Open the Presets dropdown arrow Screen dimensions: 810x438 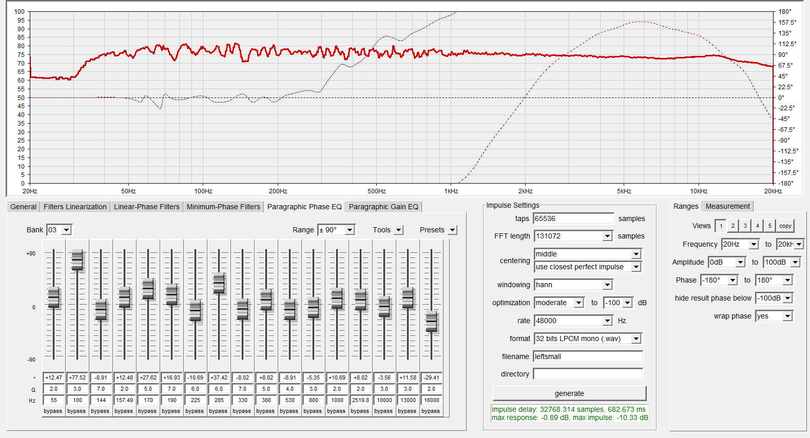coord(452,230)
